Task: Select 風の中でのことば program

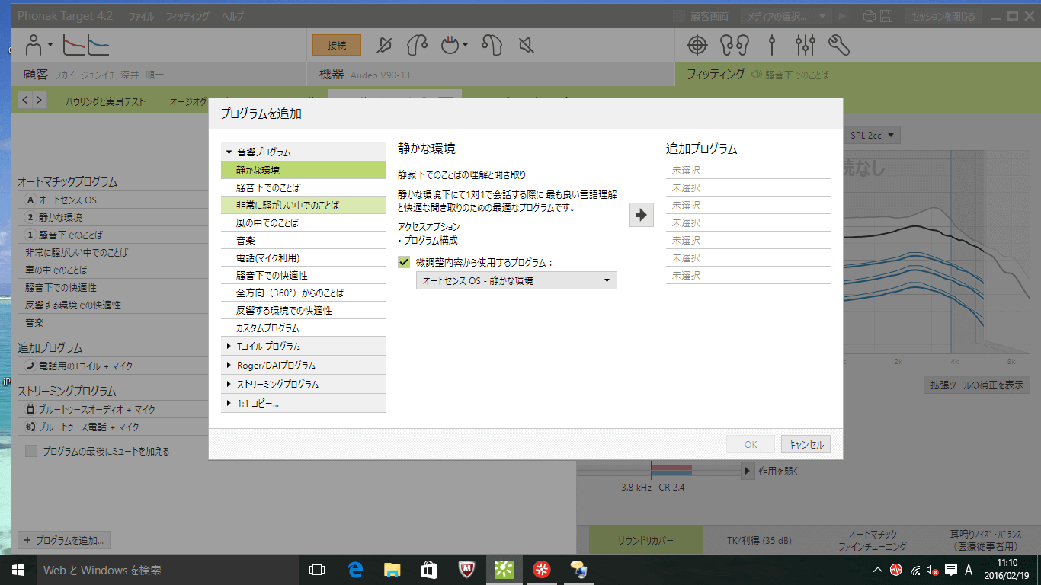Action: tap(303, 222)
